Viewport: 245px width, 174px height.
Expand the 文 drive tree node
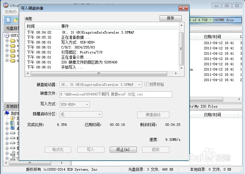point(7,143)
